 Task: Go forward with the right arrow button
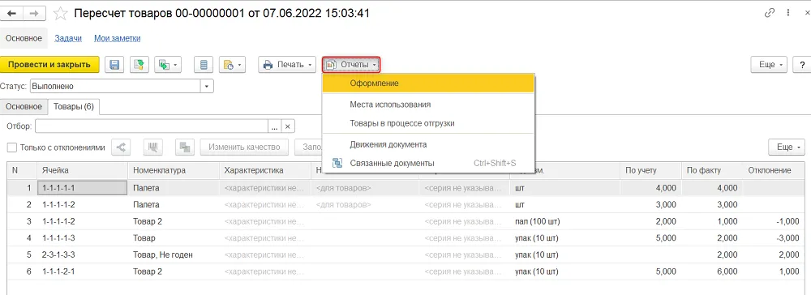pyautogui.click(x=35, y=14)
